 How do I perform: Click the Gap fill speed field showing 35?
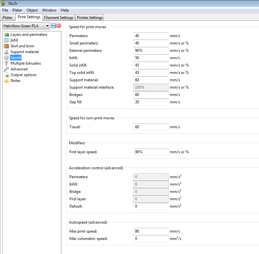pyautogui.click(x=151, y=102)
